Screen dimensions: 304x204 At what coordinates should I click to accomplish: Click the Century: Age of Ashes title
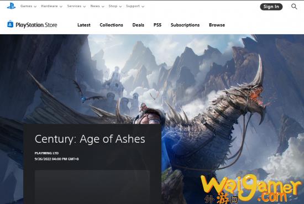[90, 139]
